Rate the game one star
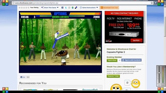Image resolution: width=166 pixels, height=93 pixels. (20, 7)
